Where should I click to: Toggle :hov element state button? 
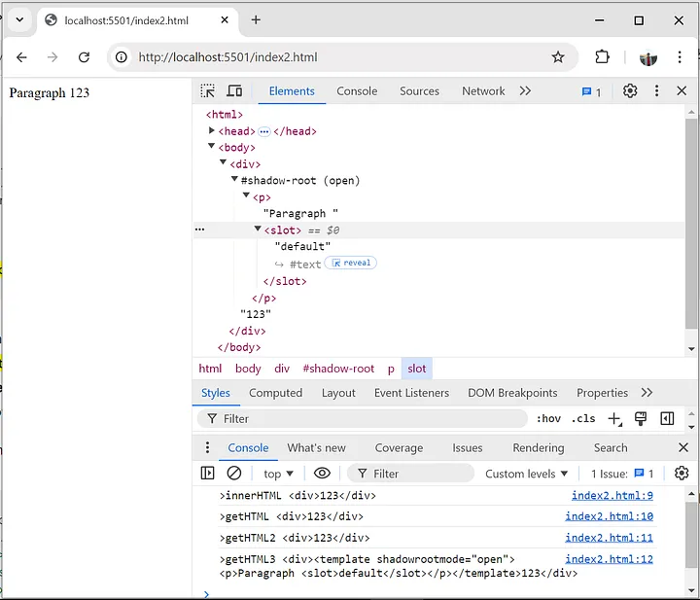click(x=548, y=419)
